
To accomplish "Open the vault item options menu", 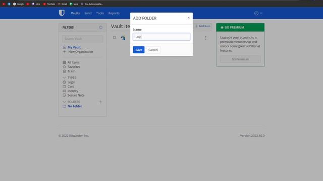I will click(205, 38).
